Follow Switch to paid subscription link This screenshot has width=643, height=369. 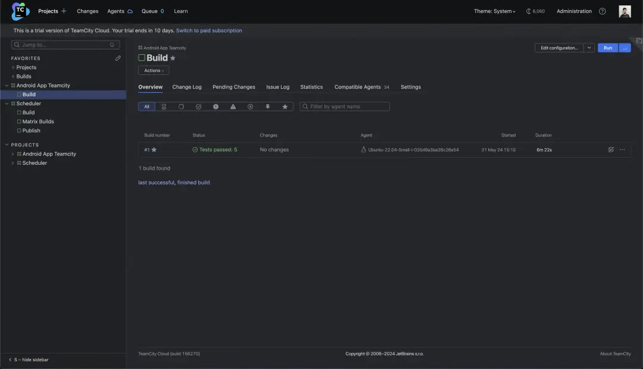(x=209, y=30)
